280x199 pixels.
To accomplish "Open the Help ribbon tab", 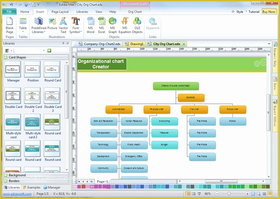I will pyautogui.click(x=112, y=12).
